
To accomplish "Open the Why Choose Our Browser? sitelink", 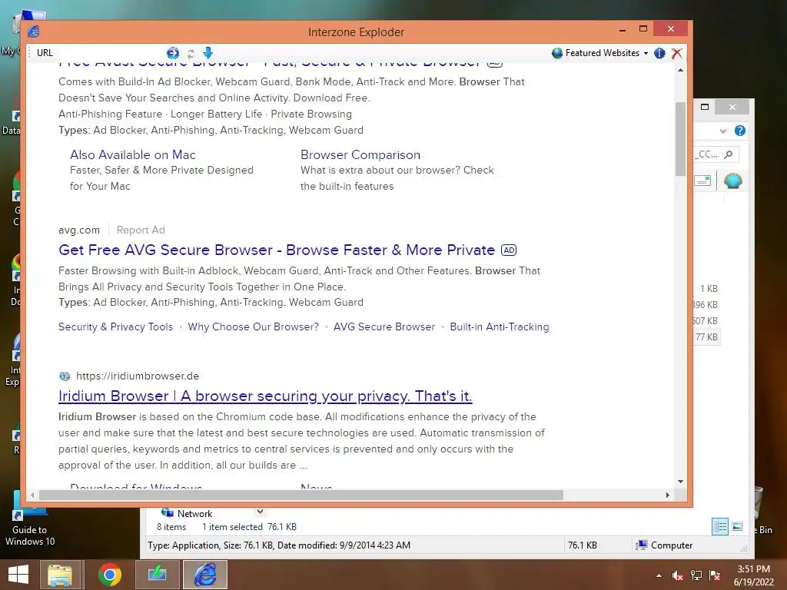I will [254, 326].
